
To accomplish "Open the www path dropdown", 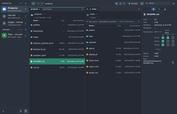I will [x=97, y=14].
